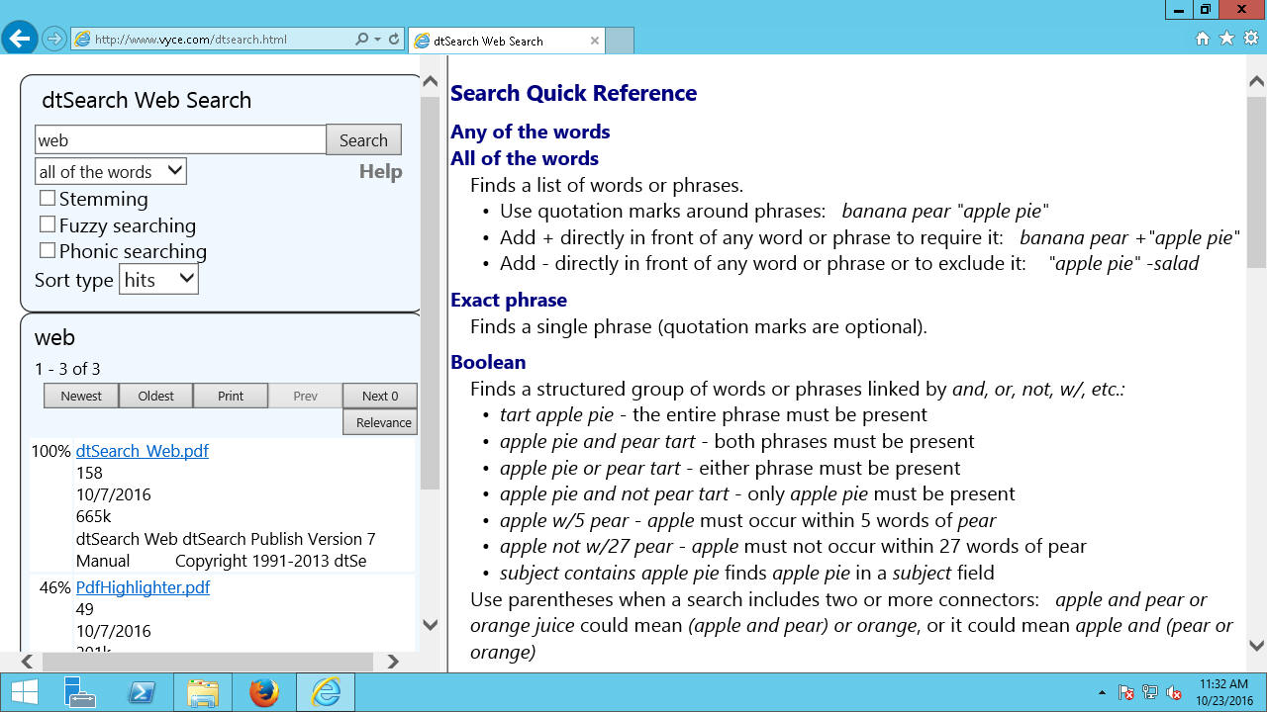This screenshot has width=1267, height=712.
Task: Launch PowerShell from taskbar
Action: (x=142, y=693)
